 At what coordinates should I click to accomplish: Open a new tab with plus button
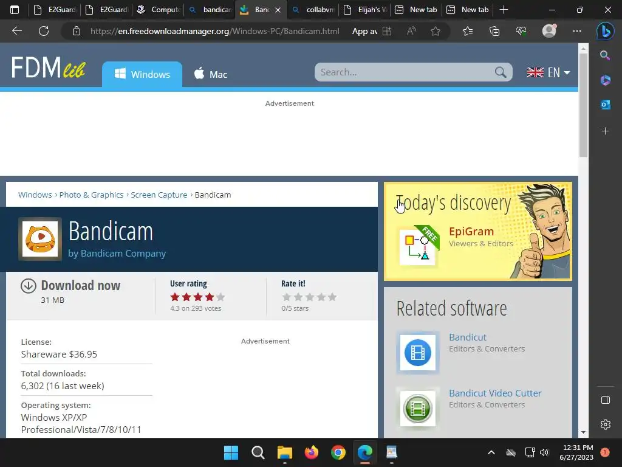point(504,10)
